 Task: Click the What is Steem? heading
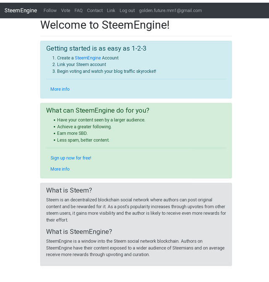point(69,190)
